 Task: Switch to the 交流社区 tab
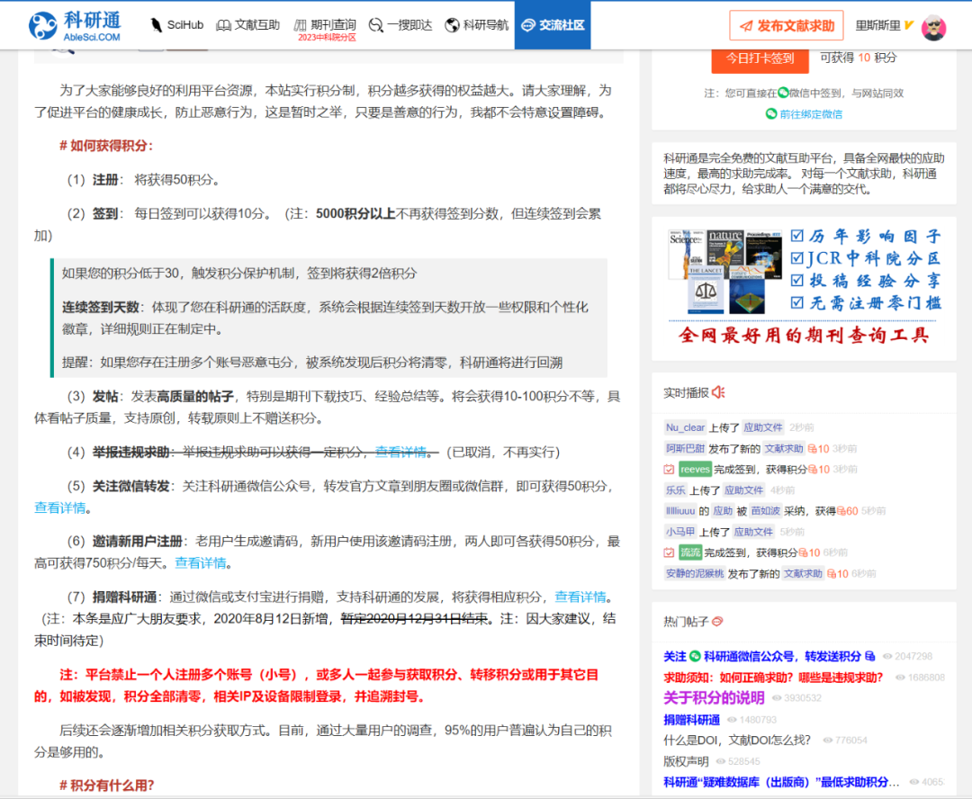[x=551, y=25]
